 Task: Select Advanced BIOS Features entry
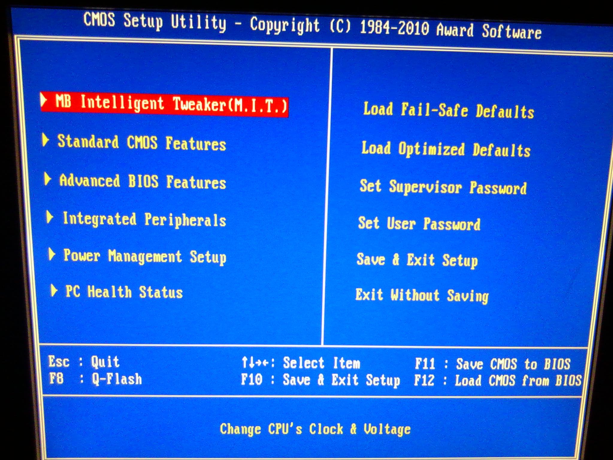pos(143,181)
